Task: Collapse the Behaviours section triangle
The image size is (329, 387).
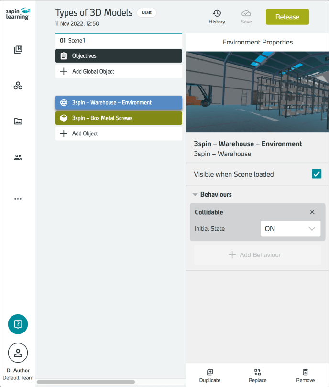Action: [x=195, y=195]
